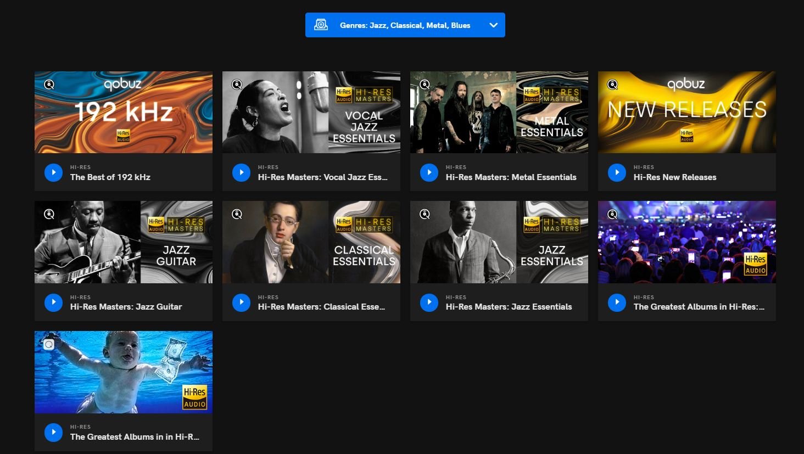This screenshot has height=454, width=804.
Task: Click the Qobuz logo icon on Metal Essentials cover
Action: click(425, 85)
